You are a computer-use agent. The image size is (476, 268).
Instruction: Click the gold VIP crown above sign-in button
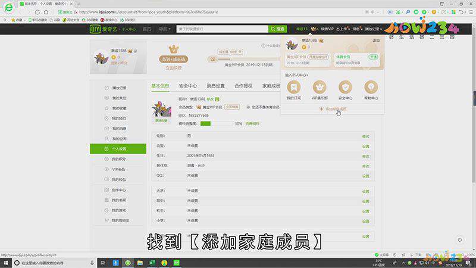tap(174, 49)
